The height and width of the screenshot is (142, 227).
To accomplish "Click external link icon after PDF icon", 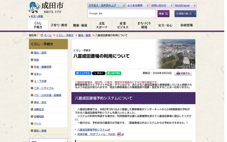I will (123, 134).
